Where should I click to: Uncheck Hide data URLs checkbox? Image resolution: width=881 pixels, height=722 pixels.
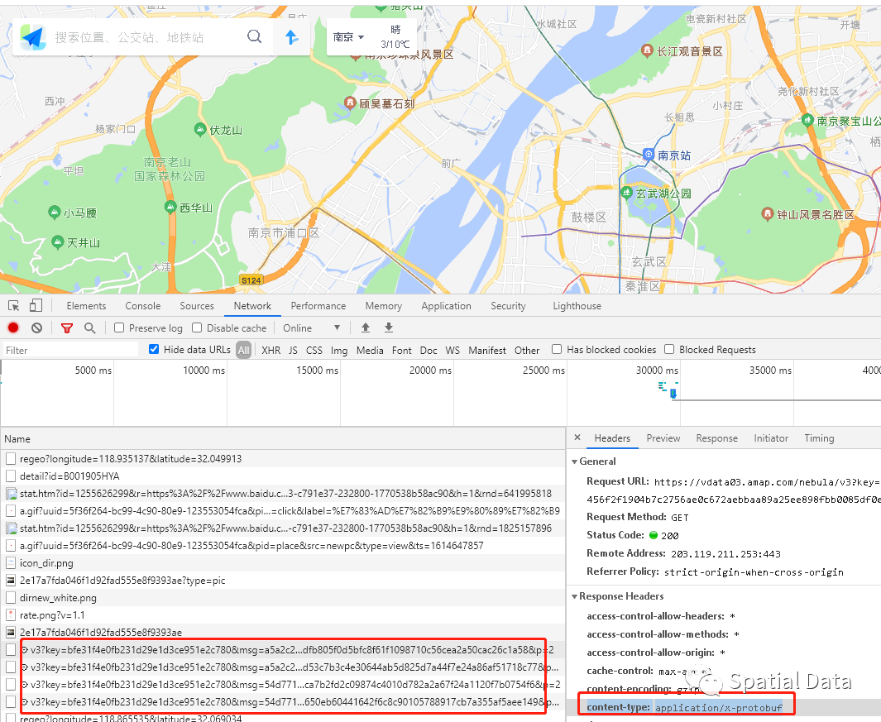[x=153, y=350]
